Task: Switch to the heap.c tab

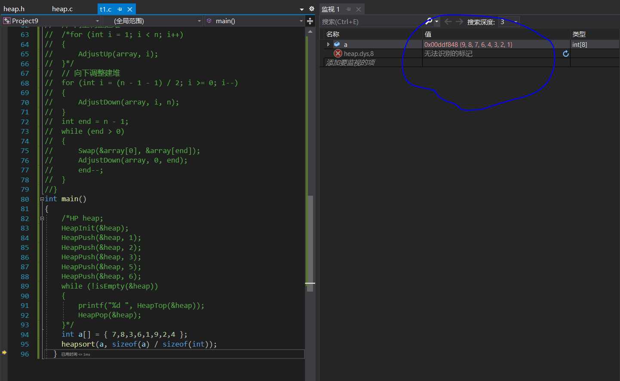Action: [62, 9]
